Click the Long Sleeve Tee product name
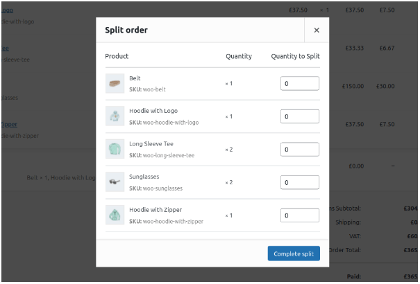Viewport: 420px width, 284px height. click(x=150, y=144)
